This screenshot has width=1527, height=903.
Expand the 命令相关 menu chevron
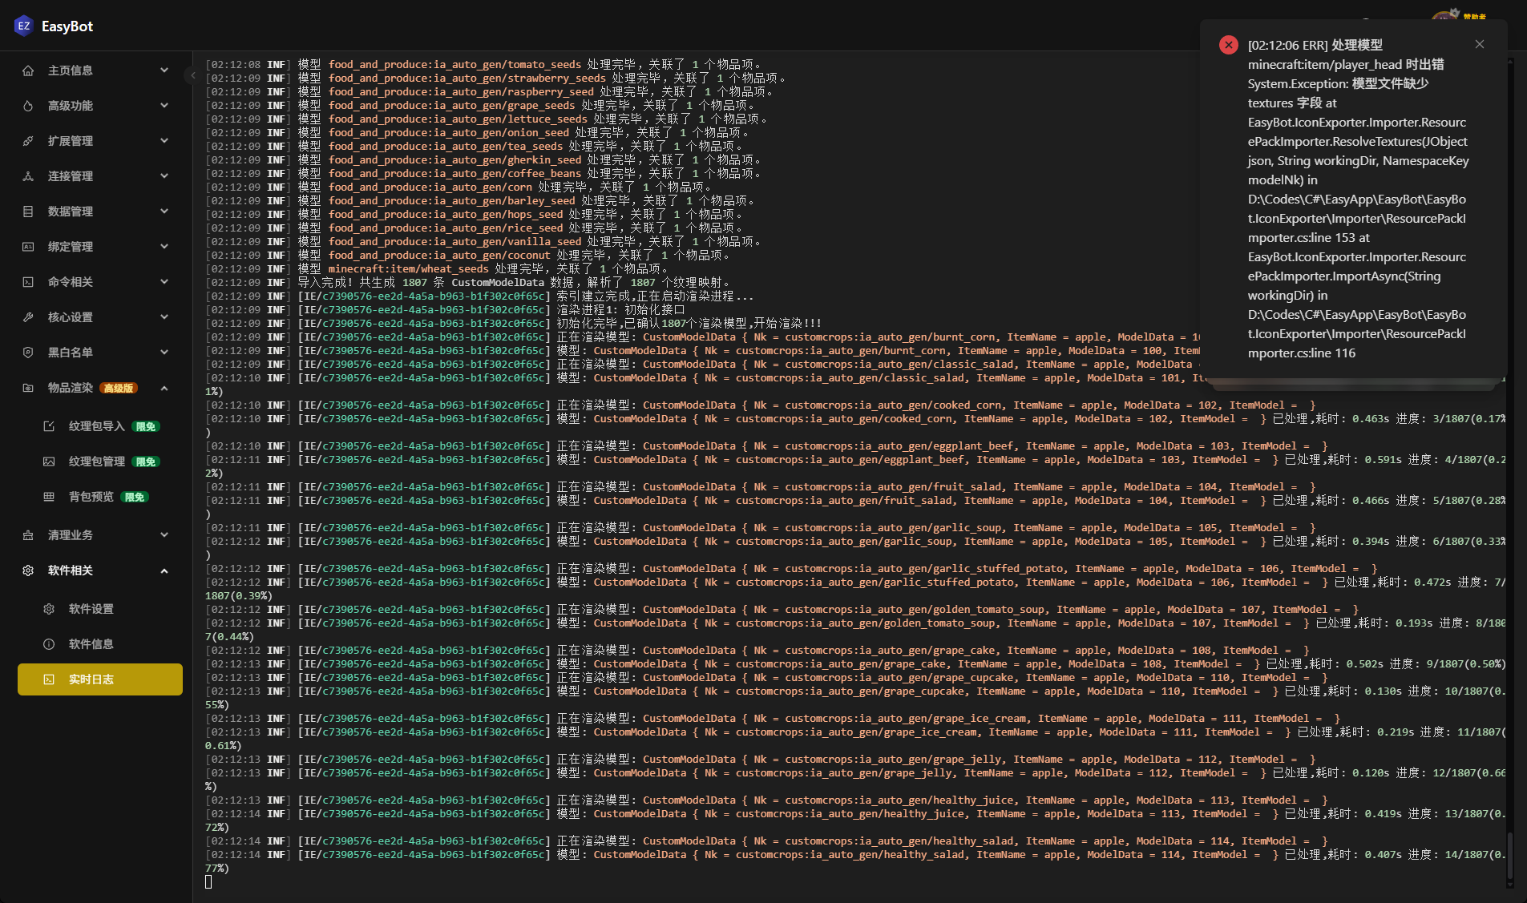coord(164,282)
